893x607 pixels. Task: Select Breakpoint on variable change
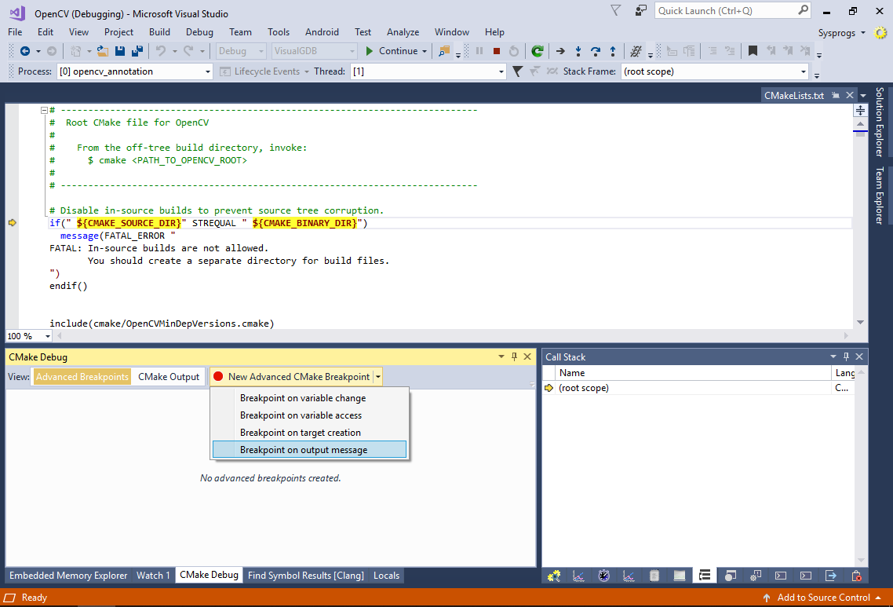coord(309,398)
